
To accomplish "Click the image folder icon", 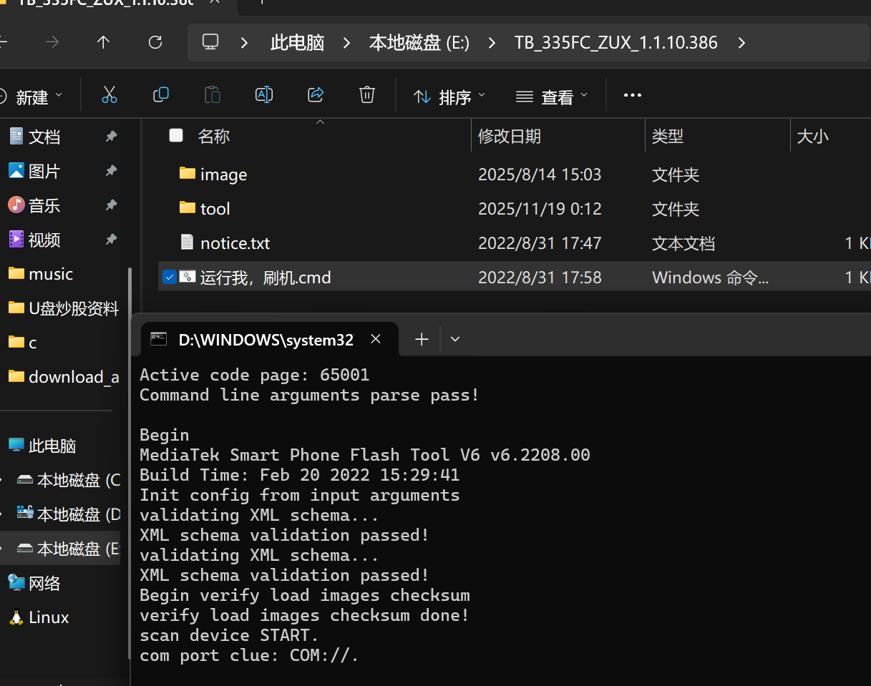I will click(188, 173).
